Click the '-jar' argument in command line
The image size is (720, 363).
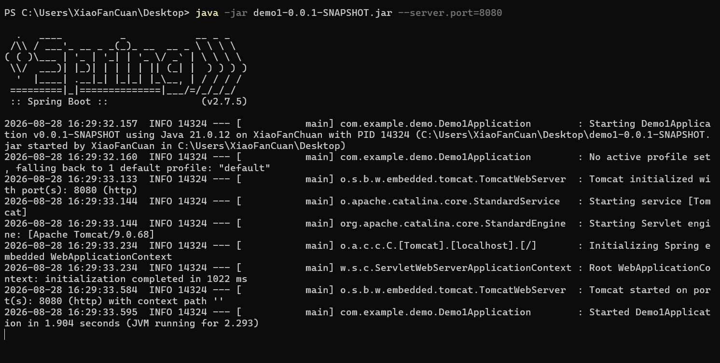tap(236, 13)
